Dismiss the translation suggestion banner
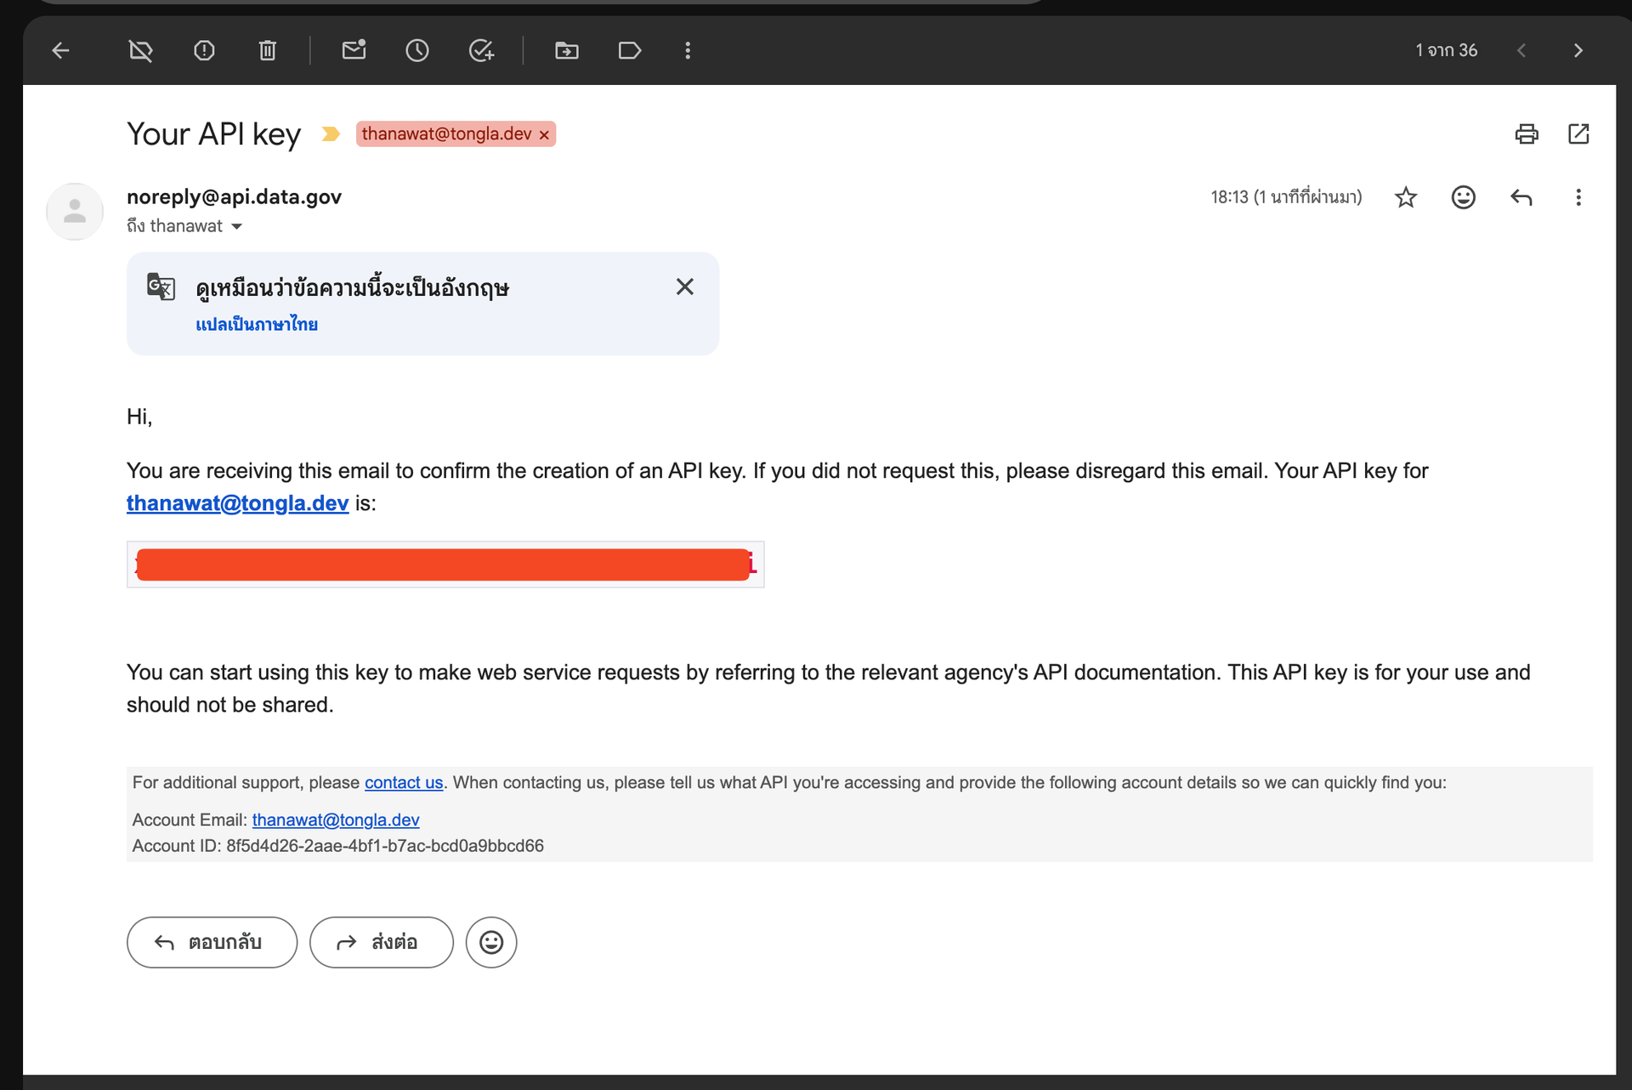 pyautogui.click(x=684, y=287)
